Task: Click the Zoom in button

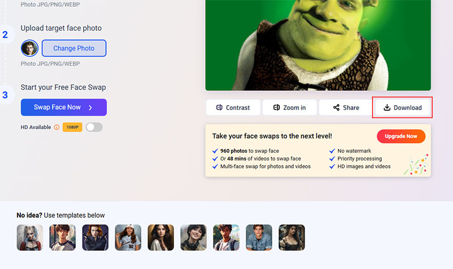Action: coord(289,107)
